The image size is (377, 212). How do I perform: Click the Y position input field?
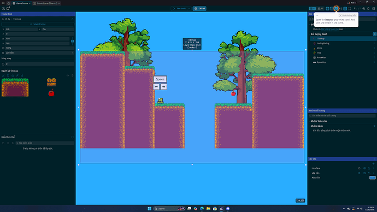coord(58,29)
